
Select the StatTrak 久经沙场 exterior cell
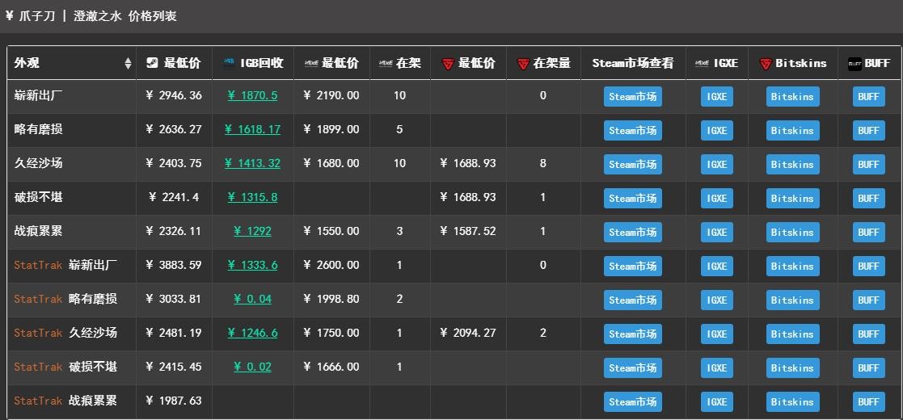[71, 333]
